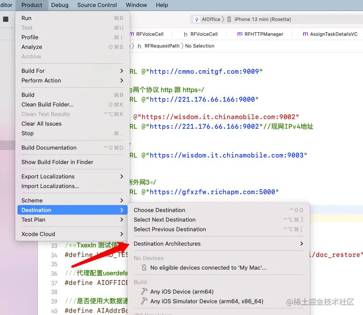Click the '#define AIAddrBo' code line
The width and height of the screenshot is (363, 315).
tap(96, 311)
